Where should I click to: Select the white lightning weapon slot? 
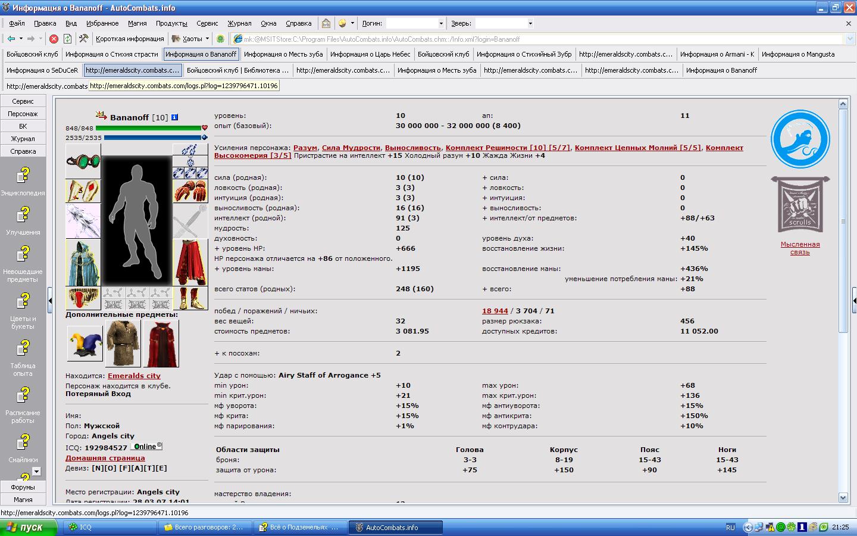pyautogui.click(x=83, y=221)
